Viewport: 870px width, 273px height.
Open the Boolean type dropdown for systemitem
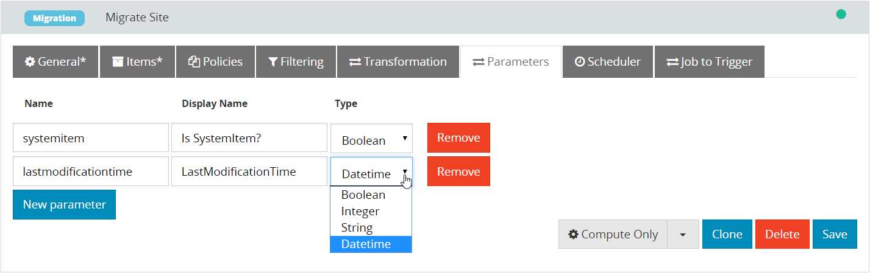coord(371,139)
